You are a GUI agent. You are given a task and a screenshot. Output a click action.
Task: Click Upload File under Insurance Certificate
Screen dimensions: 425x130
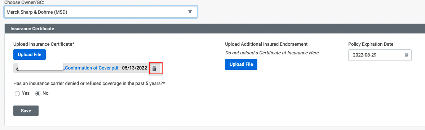30,55
